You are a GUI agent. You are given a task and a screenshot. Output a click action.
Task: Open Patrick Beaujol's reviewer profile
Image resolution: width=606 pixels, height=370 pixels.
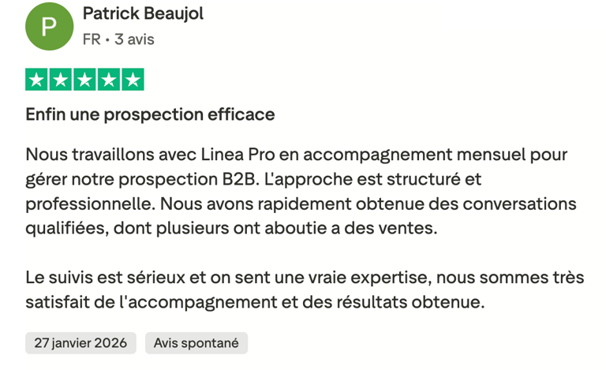click(143, 14)
